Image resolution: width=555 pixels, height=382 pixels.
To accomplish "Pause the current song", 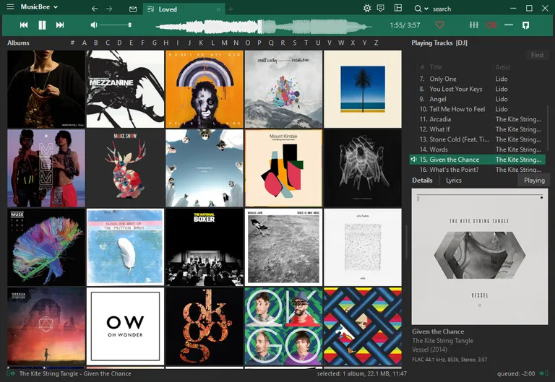I will [x=42, y=25].
